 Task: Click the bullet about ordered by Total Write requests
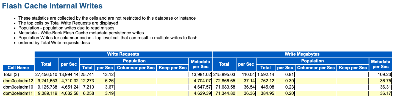(54, 43)
